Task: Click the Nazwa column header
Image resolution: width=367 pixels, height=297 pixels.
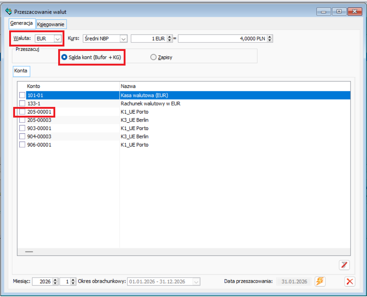Action: [128, 86]
